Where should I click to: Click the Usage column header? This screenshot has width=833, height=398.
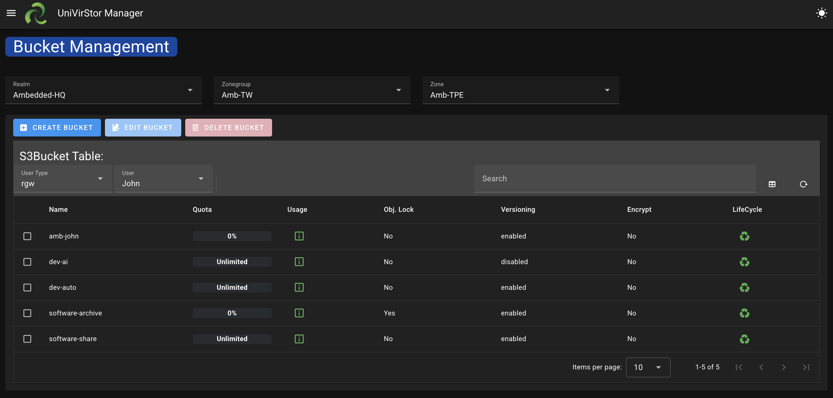[x=297, y=210]
